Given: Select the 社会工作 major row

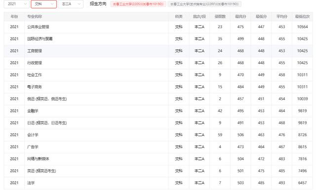Looking at the screenshot, I should coord(158,75).
